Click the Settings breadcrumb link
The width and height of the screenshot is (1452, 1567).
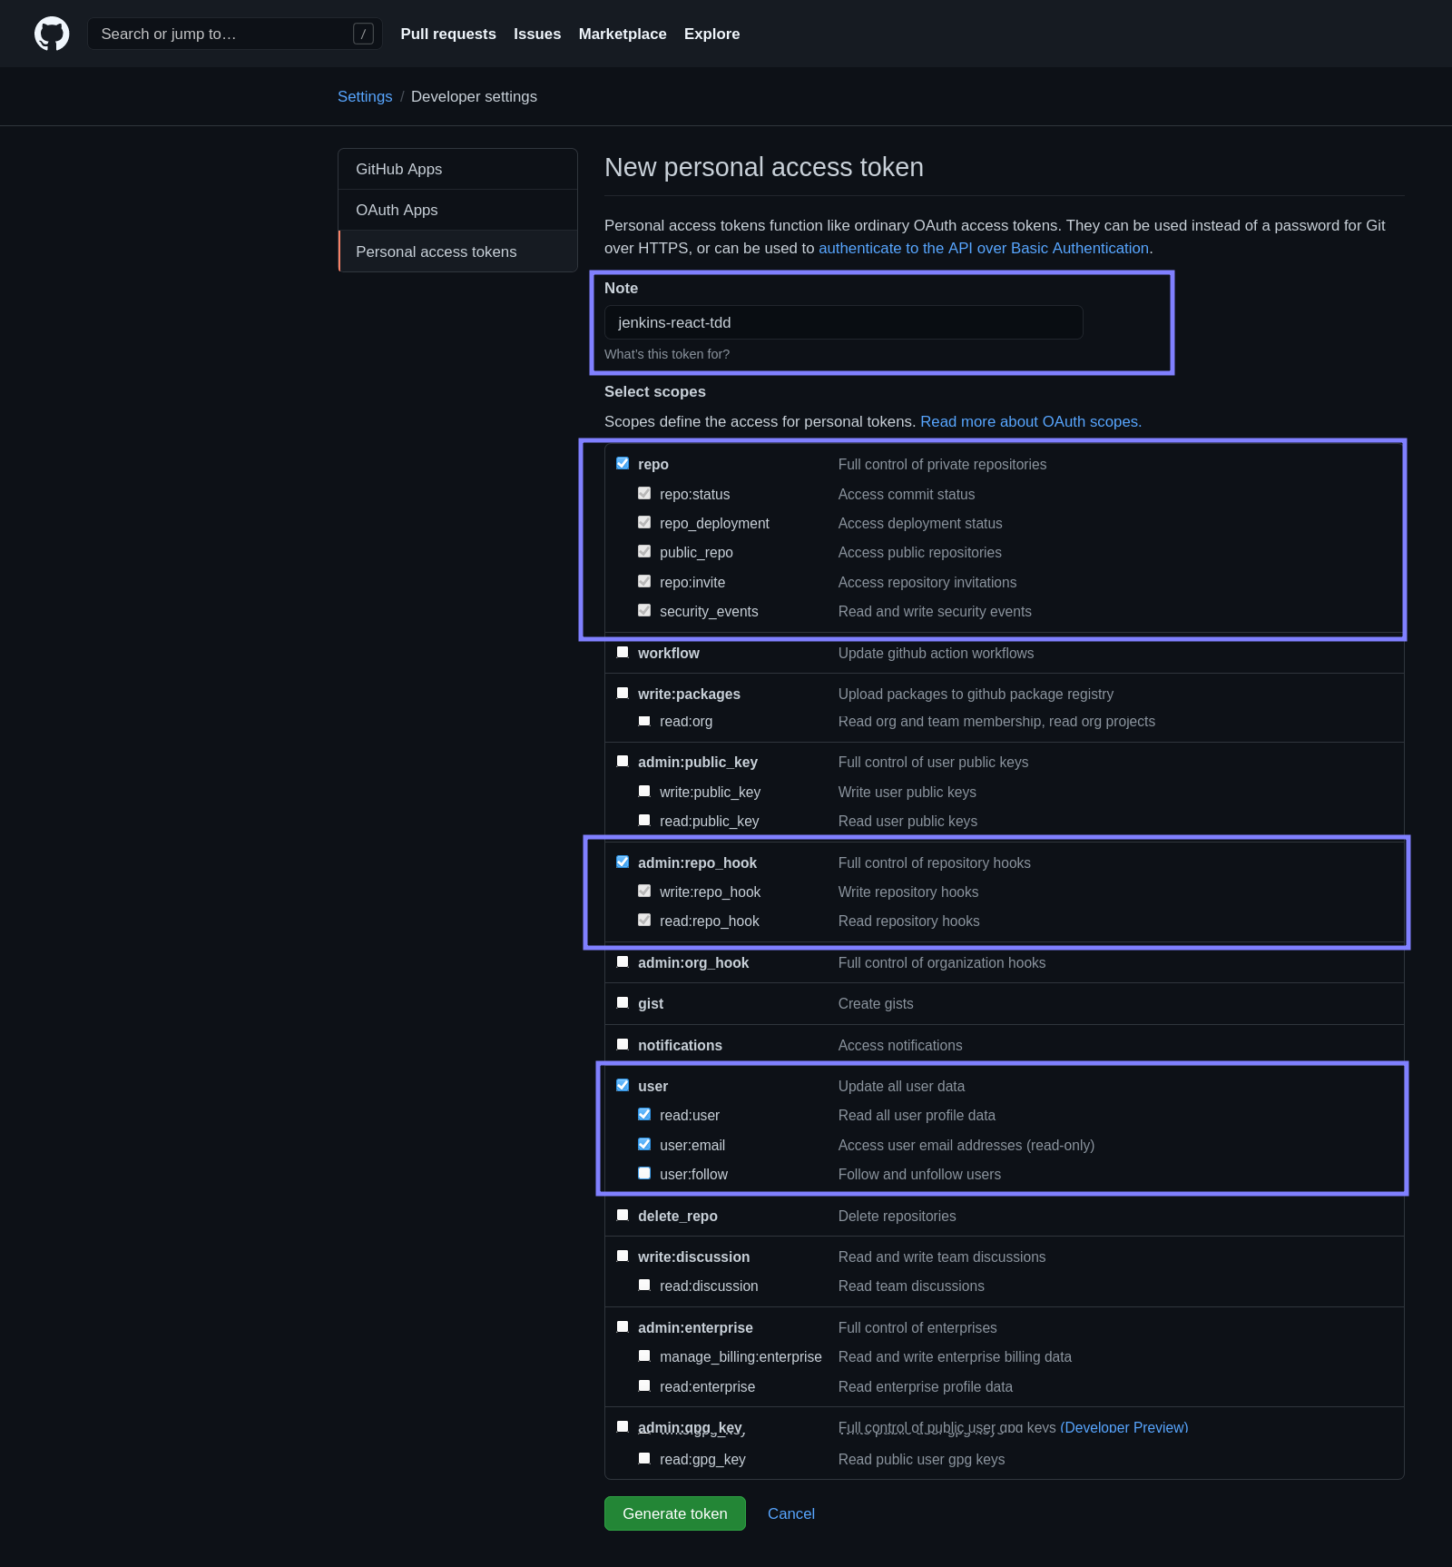click(x=365, y=96)
